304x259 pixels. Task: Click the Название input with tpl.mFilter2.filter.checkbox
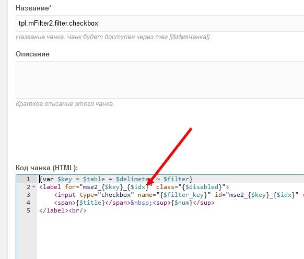click(160, 23)
